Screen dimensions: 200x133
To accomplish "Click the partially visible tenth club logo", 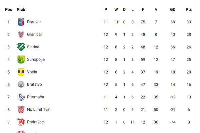I will coord(21,132).
